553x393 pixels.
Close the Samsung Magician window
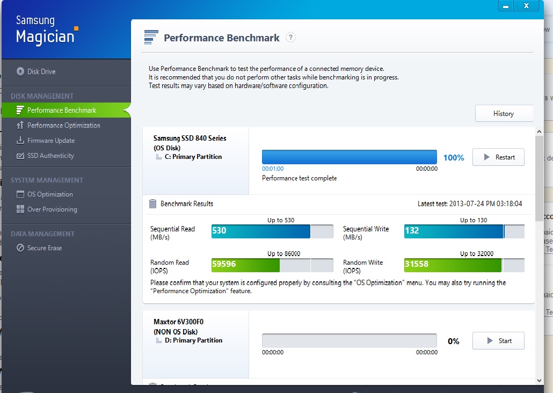tap(526, 6)
